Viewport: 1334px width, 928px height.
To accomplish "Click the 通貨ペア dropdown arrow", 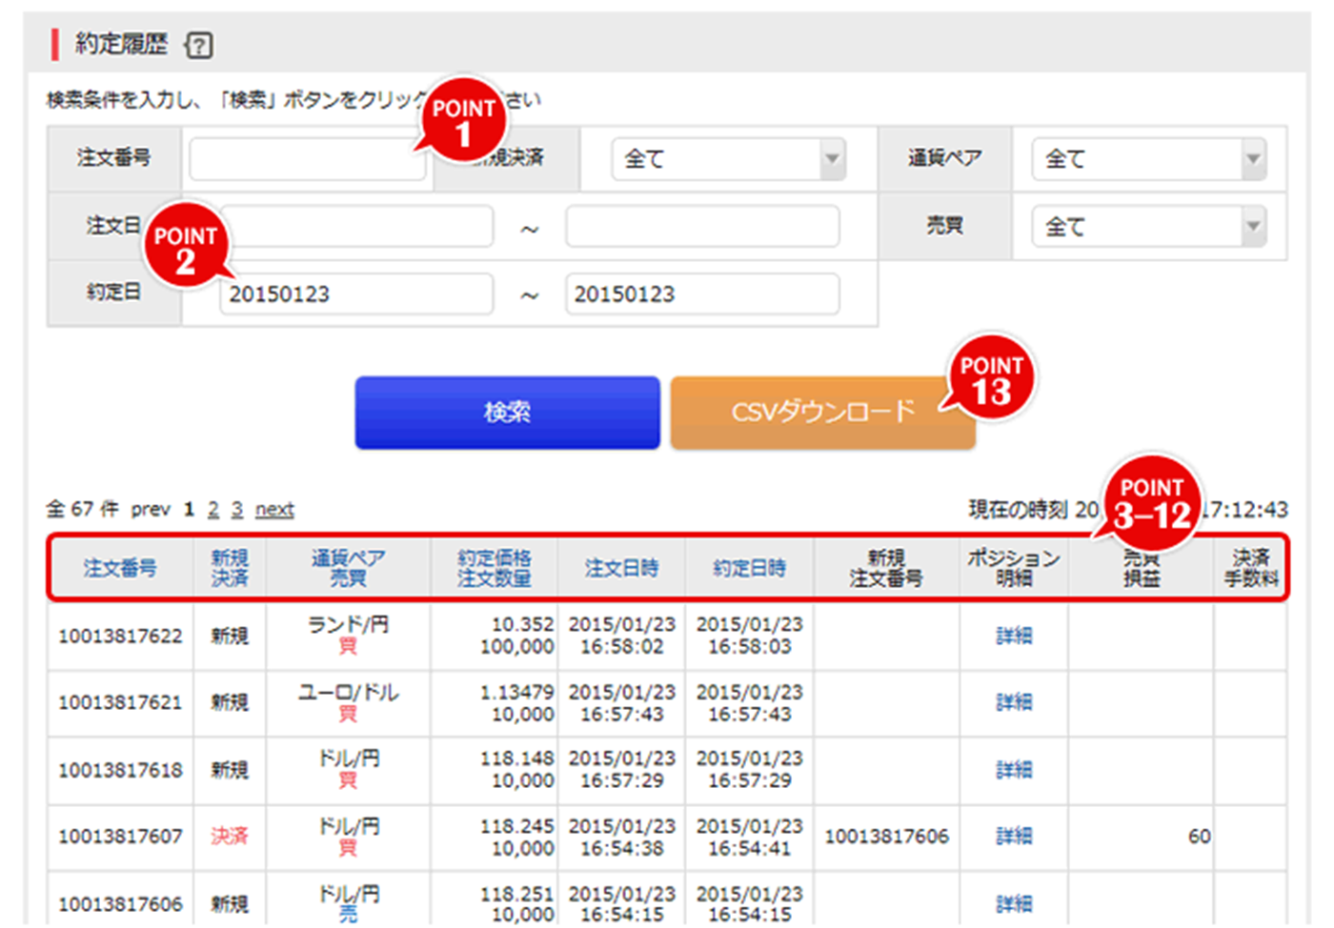I will pos(1254,159).
